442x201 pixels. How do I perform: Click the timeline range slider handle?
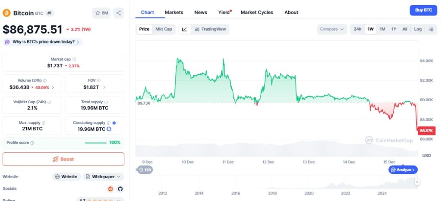417,182
